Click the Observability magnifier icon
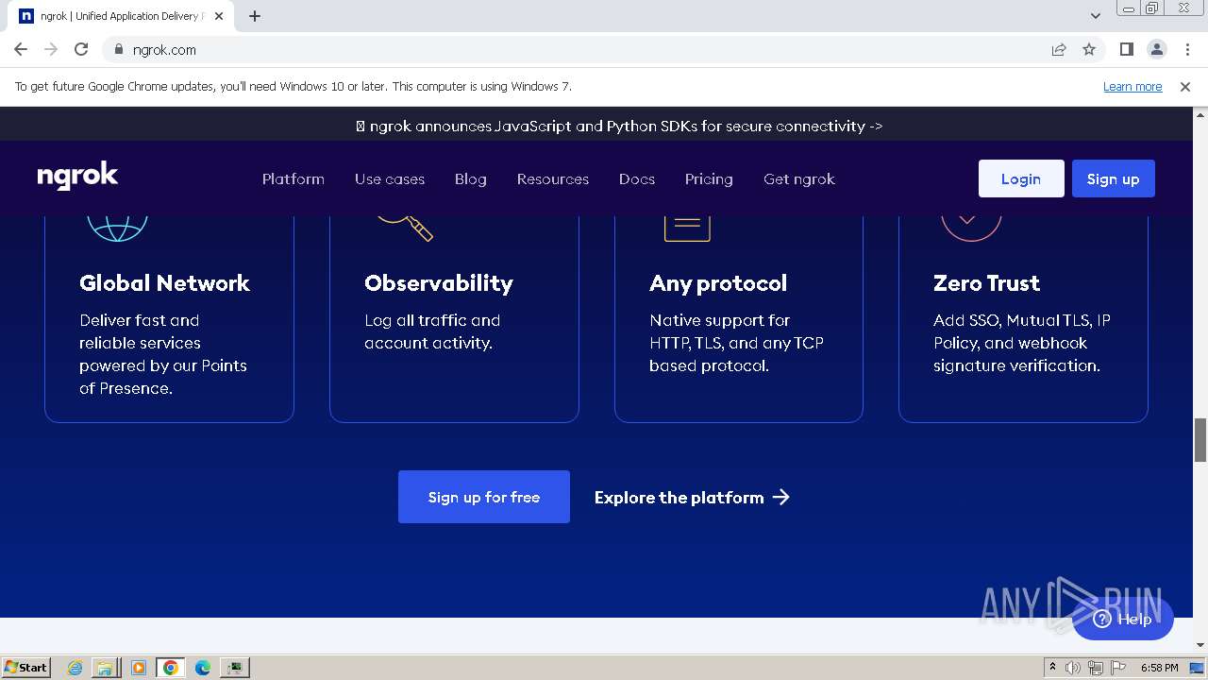Image resolution: width=1208 pixels, height=680 pixels. (x=406, y=228)
